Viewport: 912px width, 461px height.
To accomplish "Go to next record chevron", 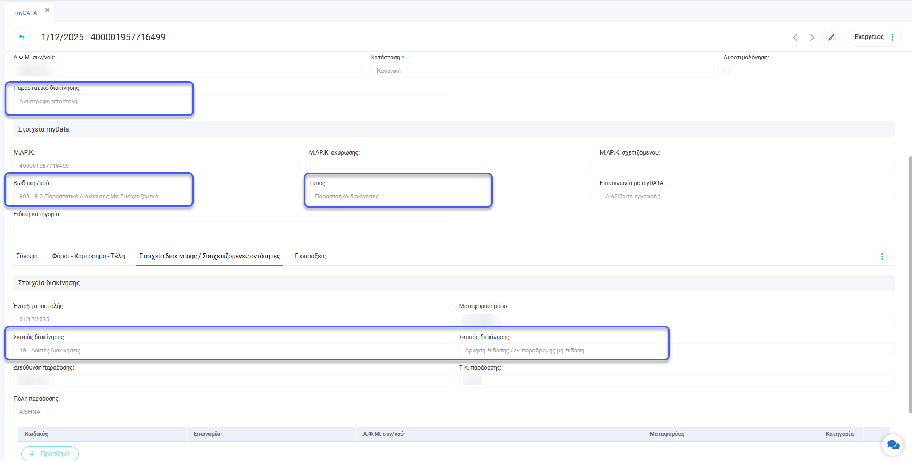I will click(812, 37).
